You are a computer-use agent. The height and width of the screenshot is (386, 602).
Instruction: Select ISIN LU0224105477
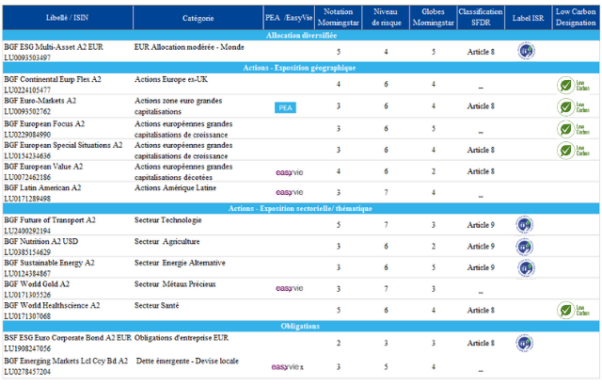click(x=27, y=89)
